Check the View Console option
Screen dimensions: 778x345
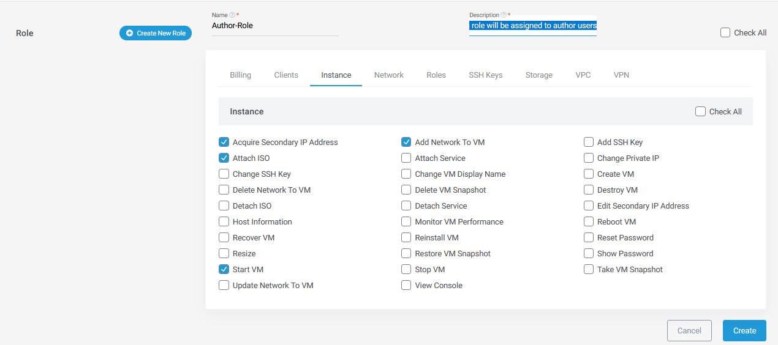(x=406, y=285)
